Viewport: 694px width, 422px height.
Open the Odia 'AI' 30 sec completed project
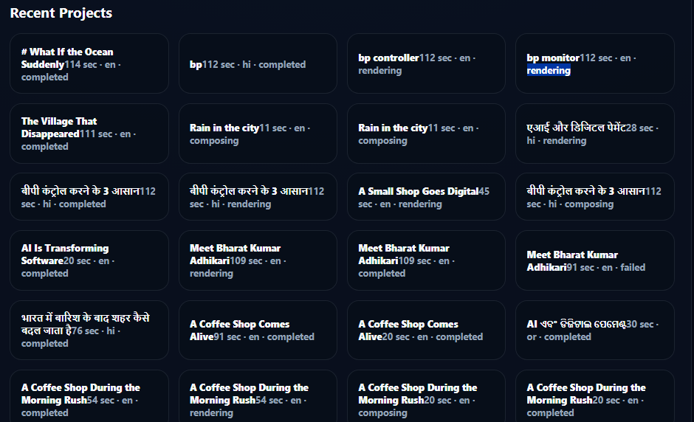pyautogui.click(x=595, y=330)
